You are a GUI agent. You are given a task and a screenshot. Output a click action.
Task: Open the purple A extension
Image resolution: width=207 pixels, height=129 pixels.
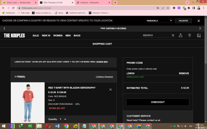point(179,8)
